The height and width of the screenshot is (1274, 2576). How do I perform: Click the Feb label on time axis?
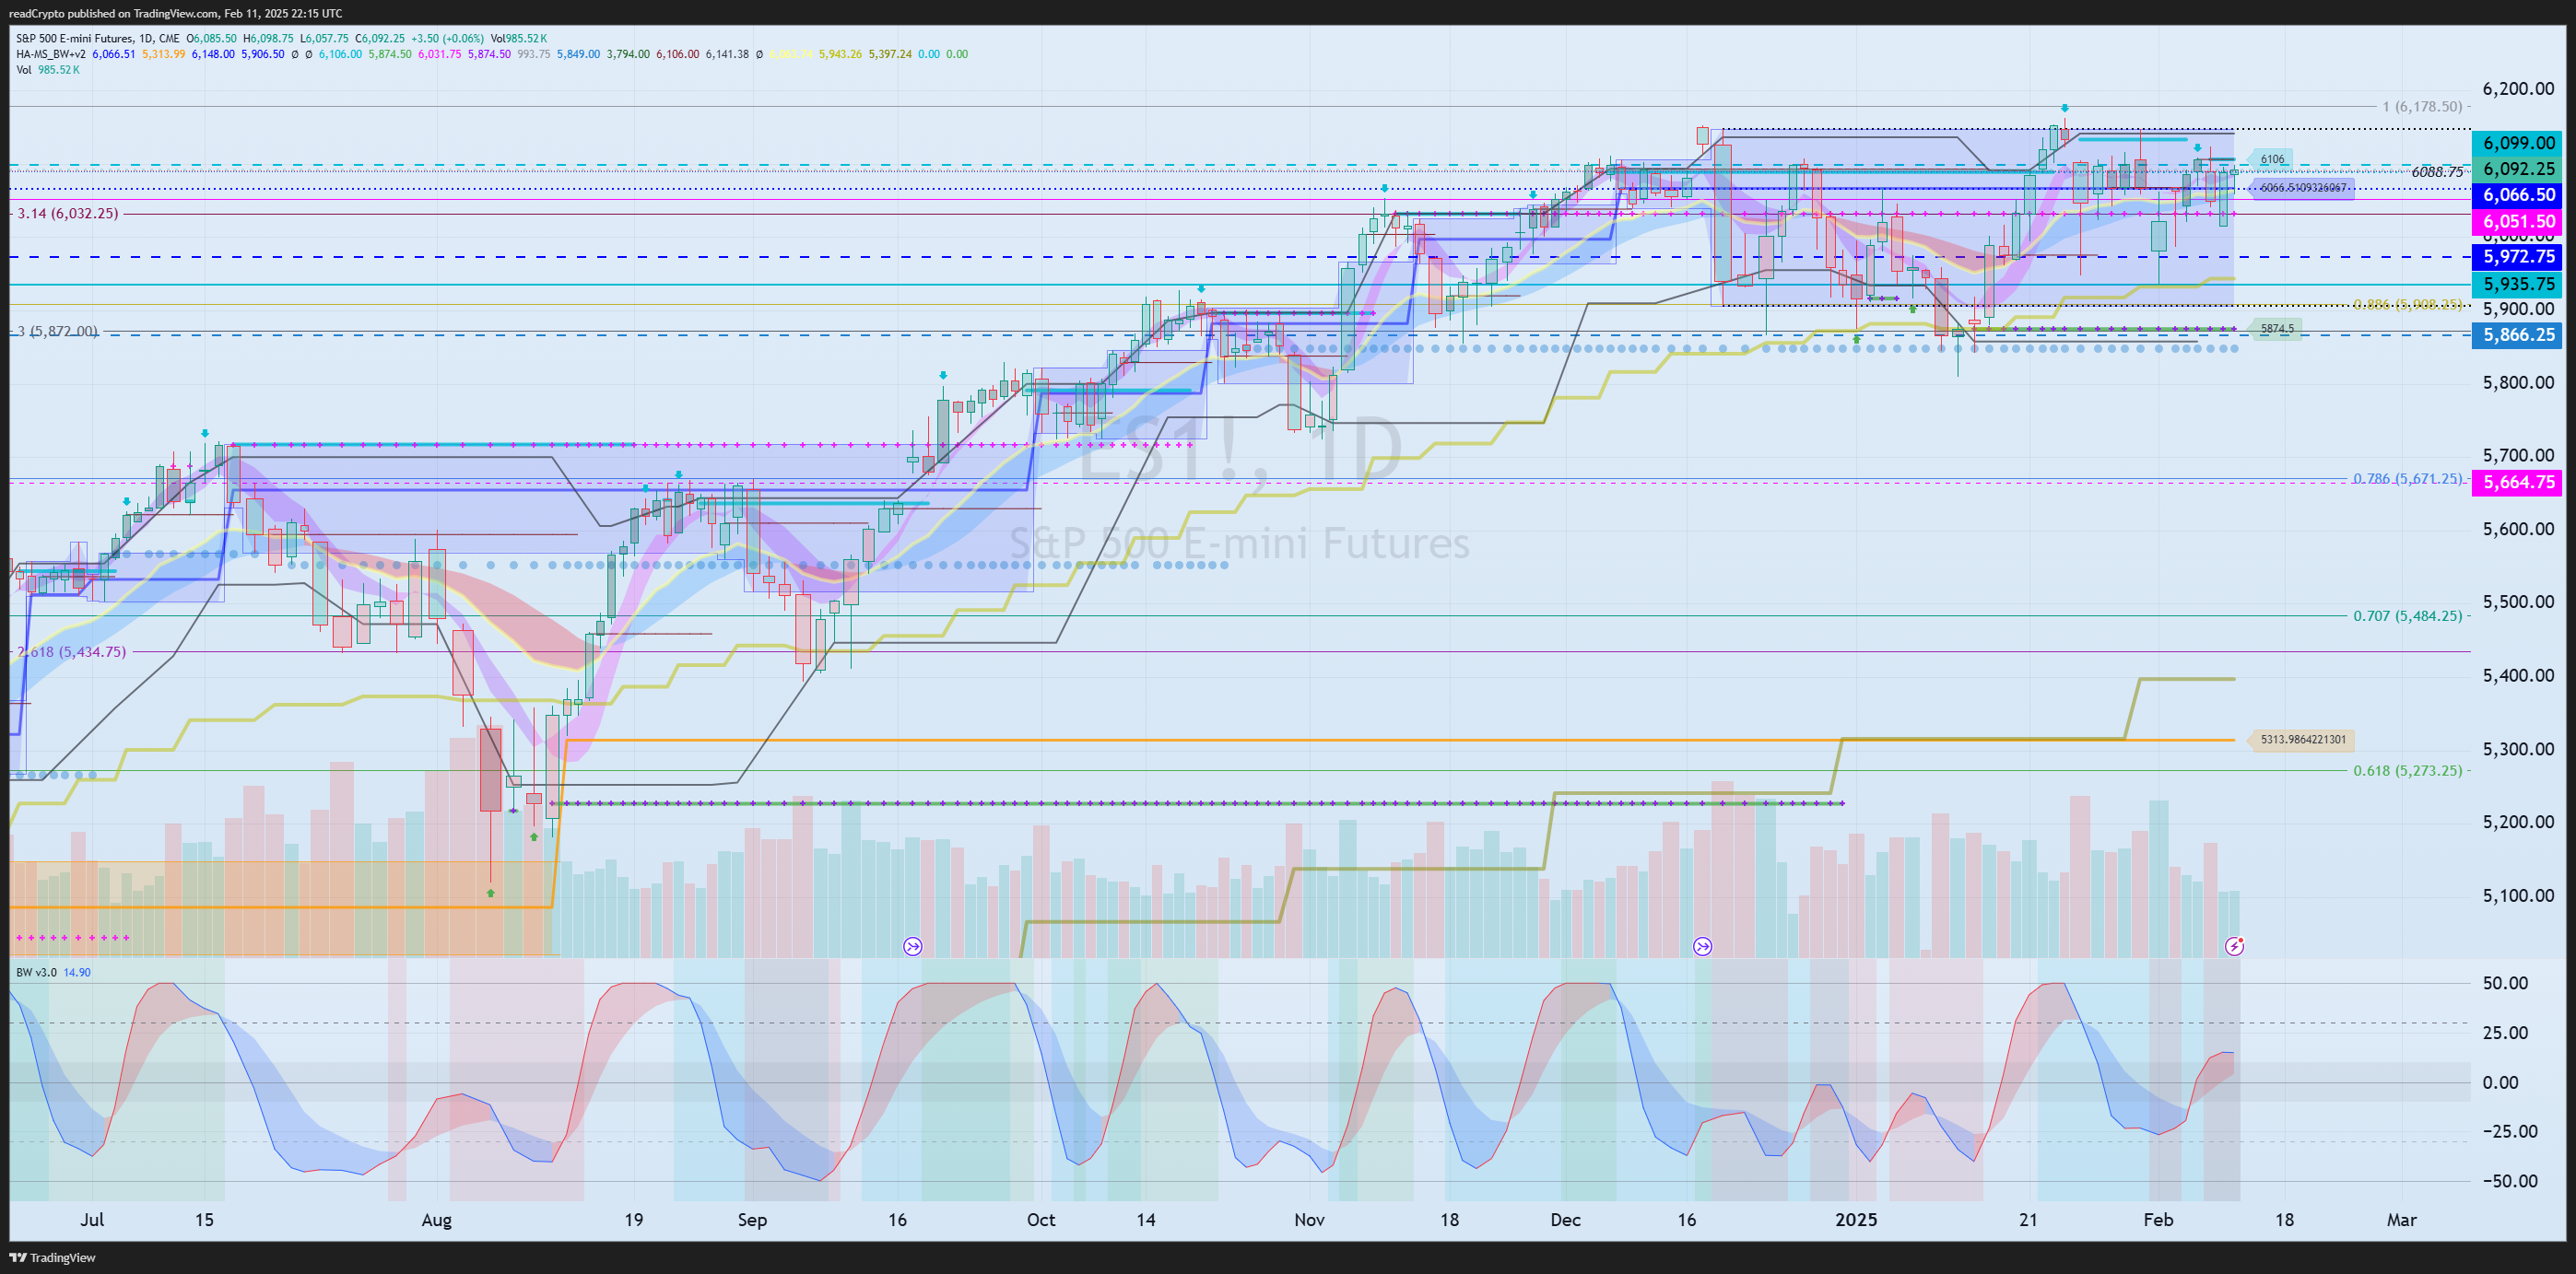tap(2158, 1220)
